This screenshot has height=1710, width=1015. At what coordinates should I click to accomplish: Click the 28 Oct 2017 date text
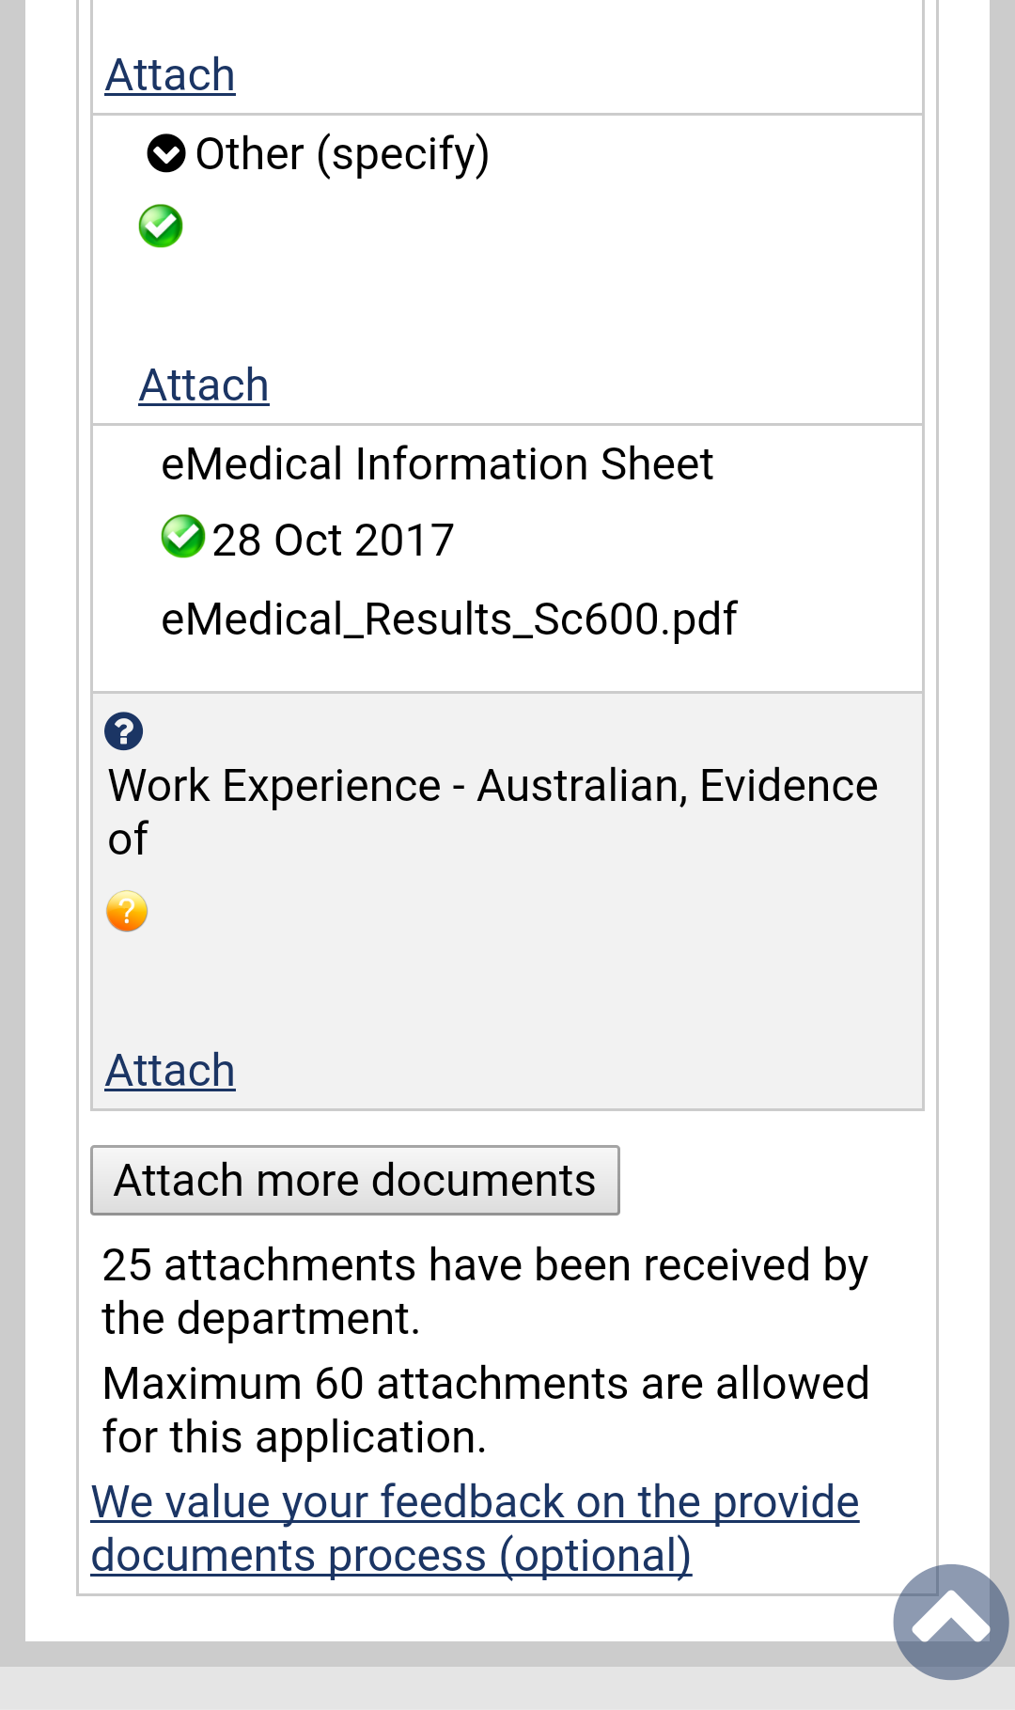[333, 541]
